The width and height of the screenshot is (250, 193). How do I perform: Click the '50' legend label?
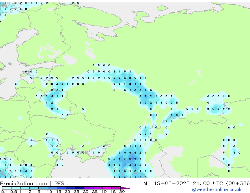pyautogui.click(x=122, y=191)
